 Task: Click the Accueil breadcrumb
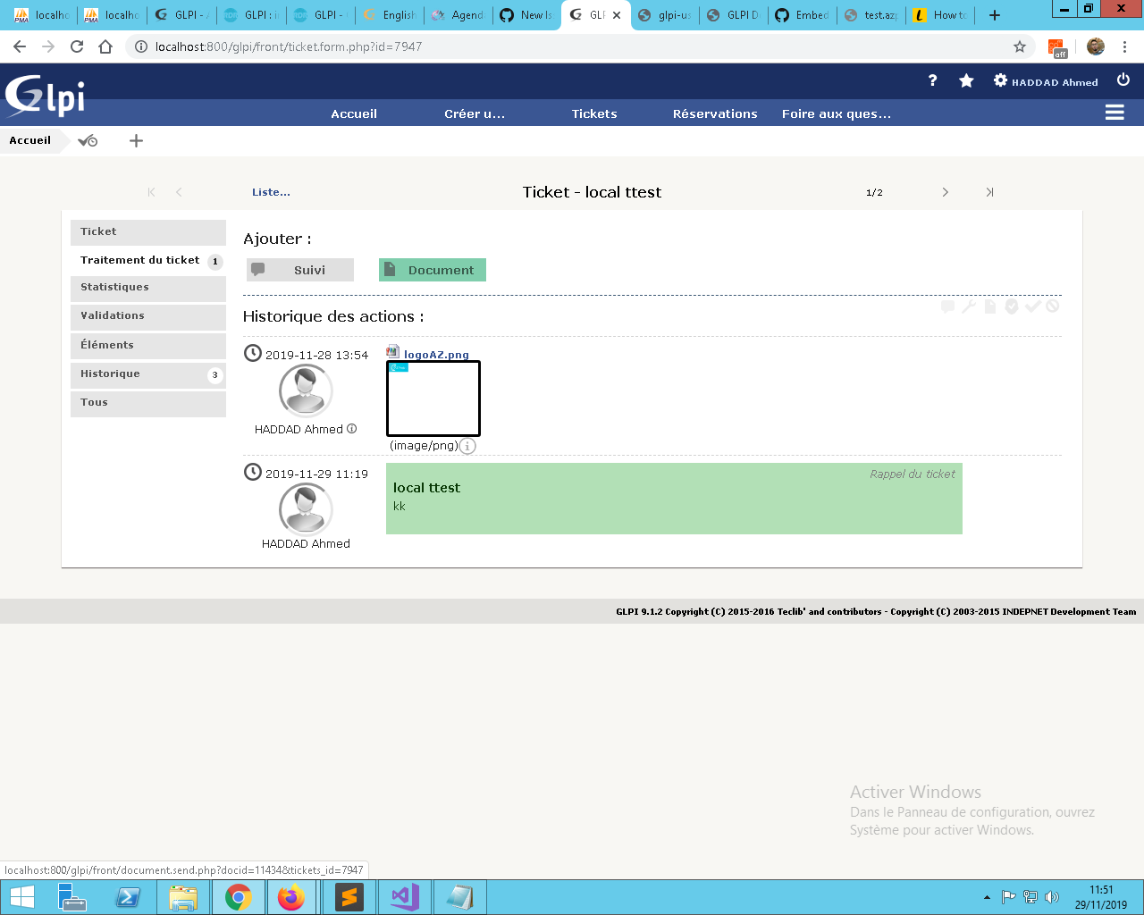30,140
